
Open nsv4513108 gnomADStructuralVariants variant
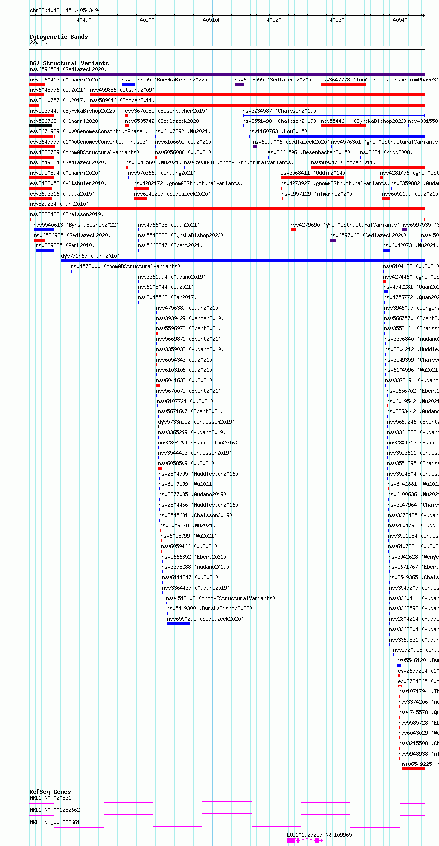pyautogui.click(x=221, y=598)
